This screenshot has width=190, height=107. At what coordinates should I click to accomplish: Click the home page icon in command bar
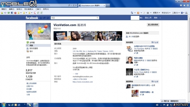(x=132, y=13)
